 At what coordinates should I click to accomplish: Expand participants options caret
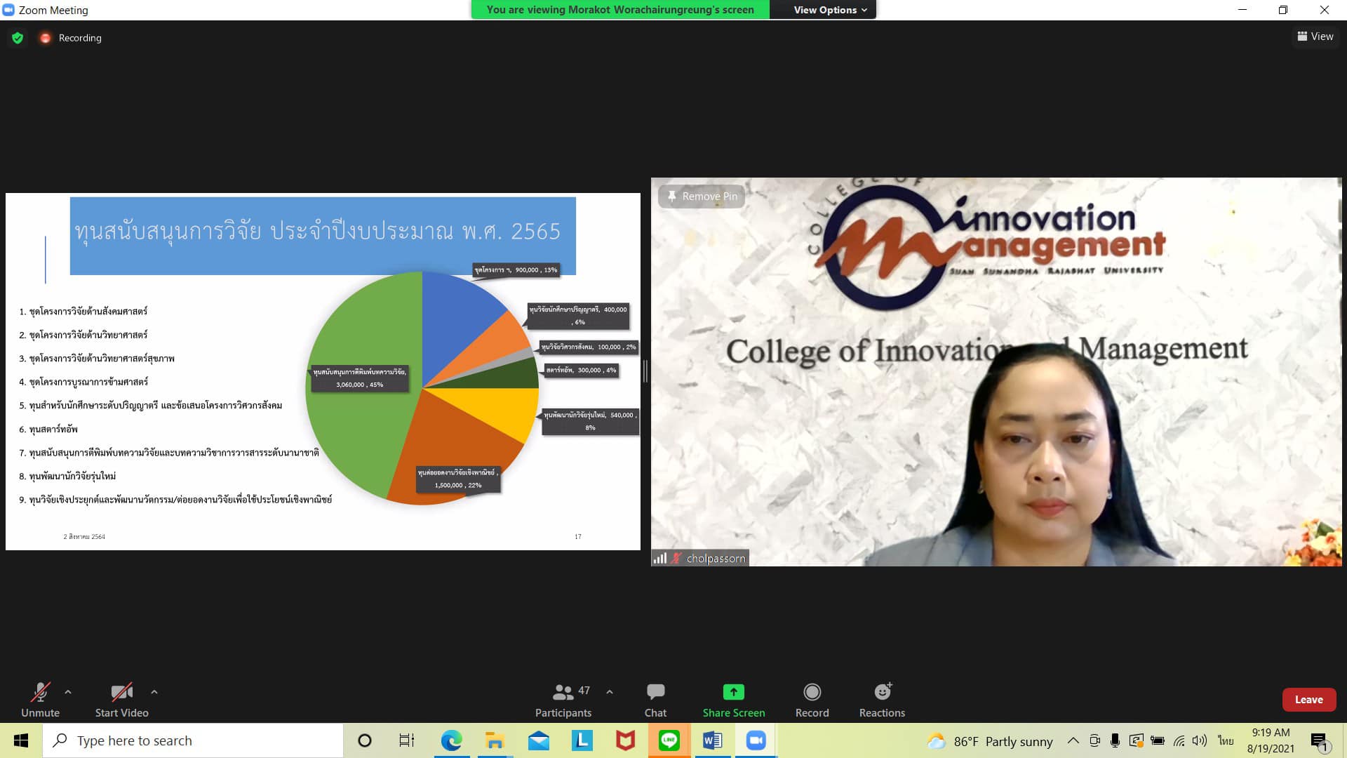coord(610,692)
